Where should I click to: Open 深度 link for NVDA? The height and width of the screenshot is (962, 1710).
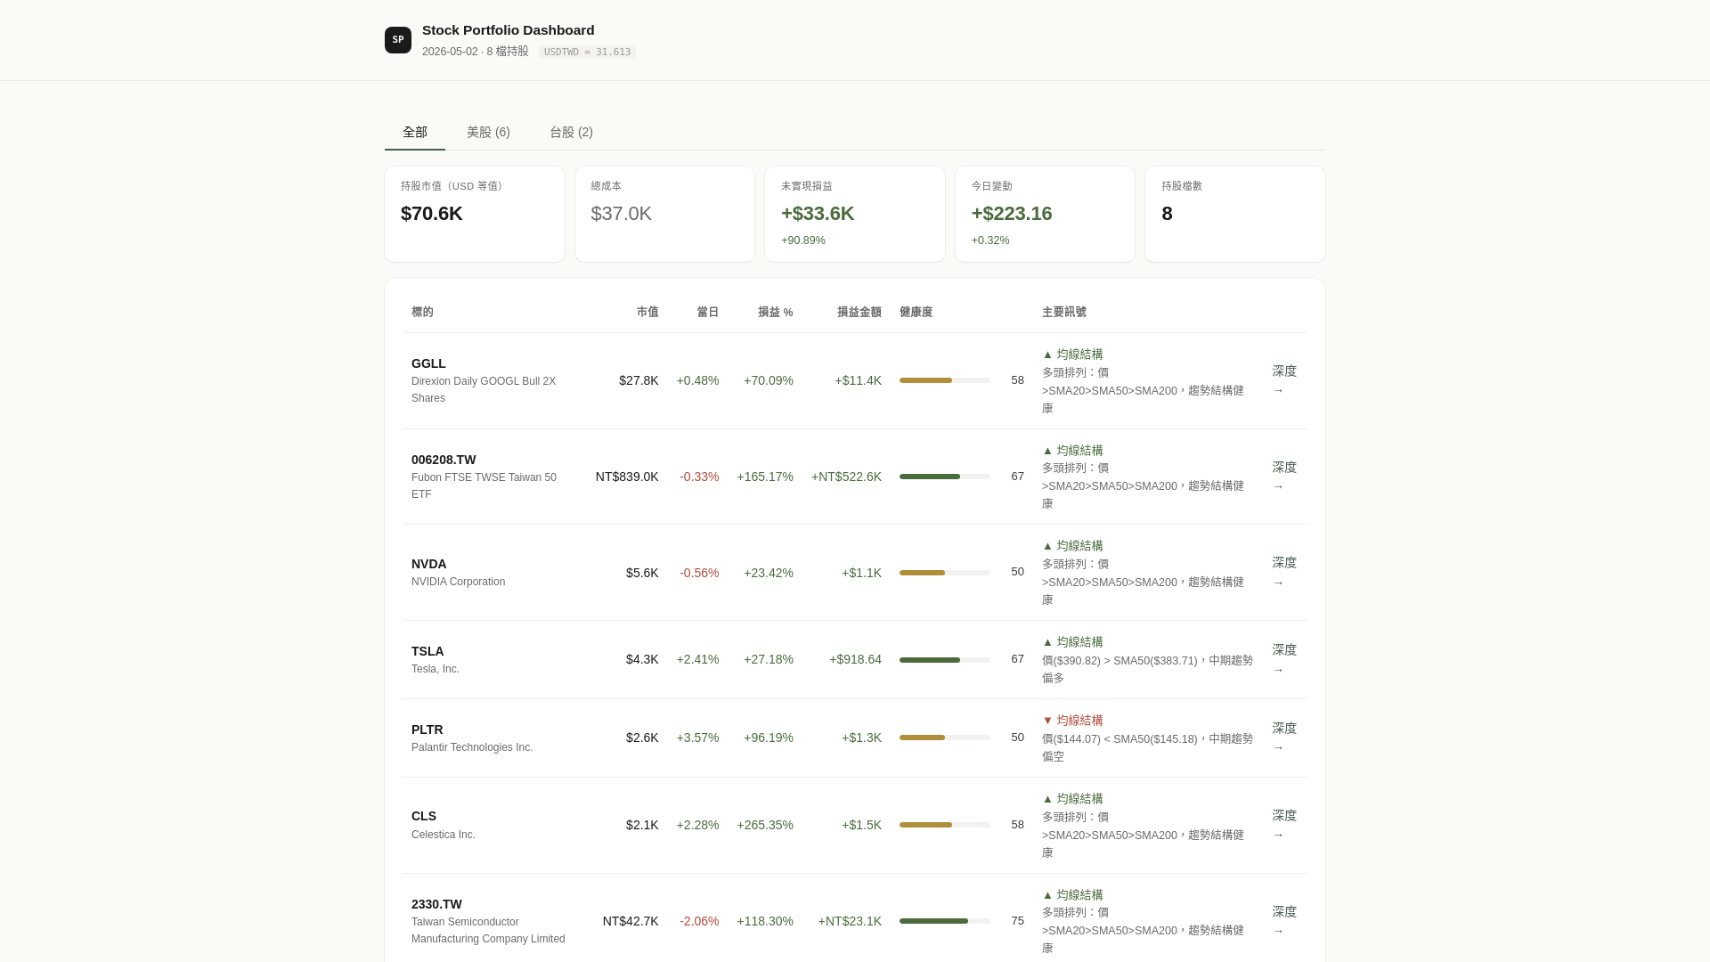[x=1284, y=572]
